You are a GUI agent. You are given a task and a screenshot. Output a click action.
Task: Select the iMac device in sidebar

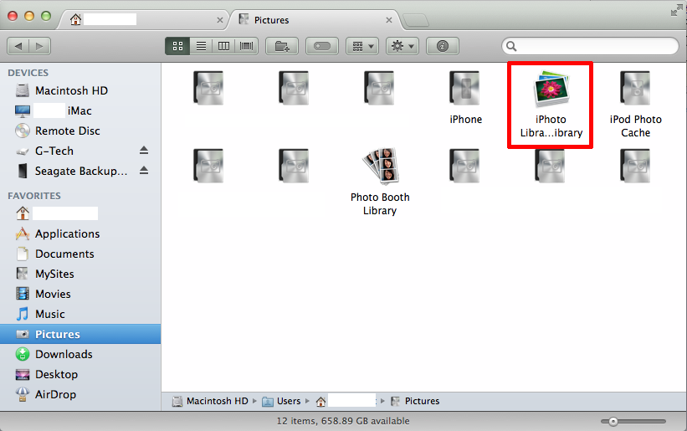[x=80, y=110]
